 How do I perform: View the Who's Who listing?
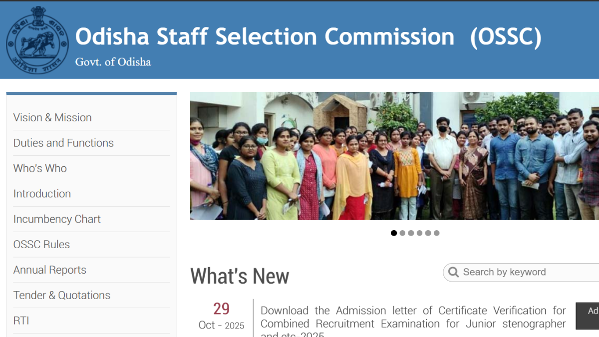[40, 168]
